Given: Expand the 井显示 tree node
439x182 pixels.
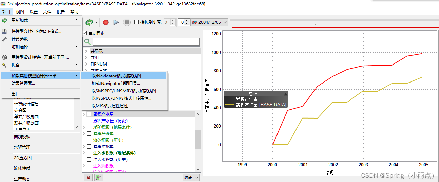Looking at the screenshot, I should (x=86, y=51).
